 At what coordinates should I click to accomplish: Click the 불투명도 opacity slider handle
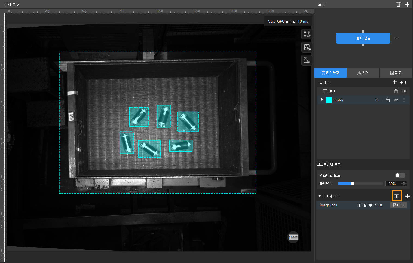(x=352, y=184)
